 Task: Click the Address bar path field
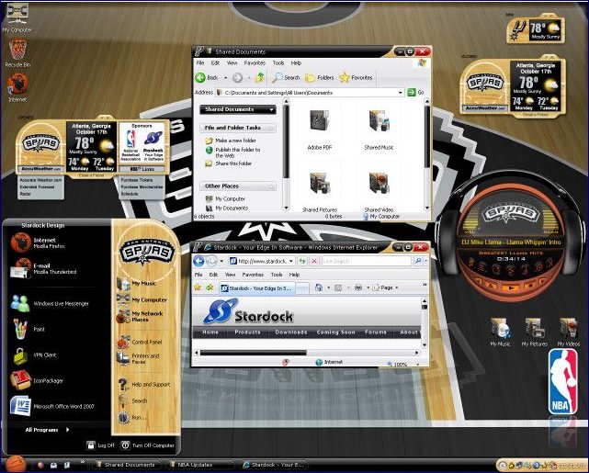[x=307, y=93]
